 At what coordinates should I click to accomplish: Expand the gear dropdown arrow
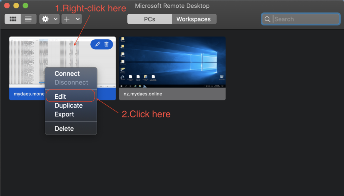(55, 19)
